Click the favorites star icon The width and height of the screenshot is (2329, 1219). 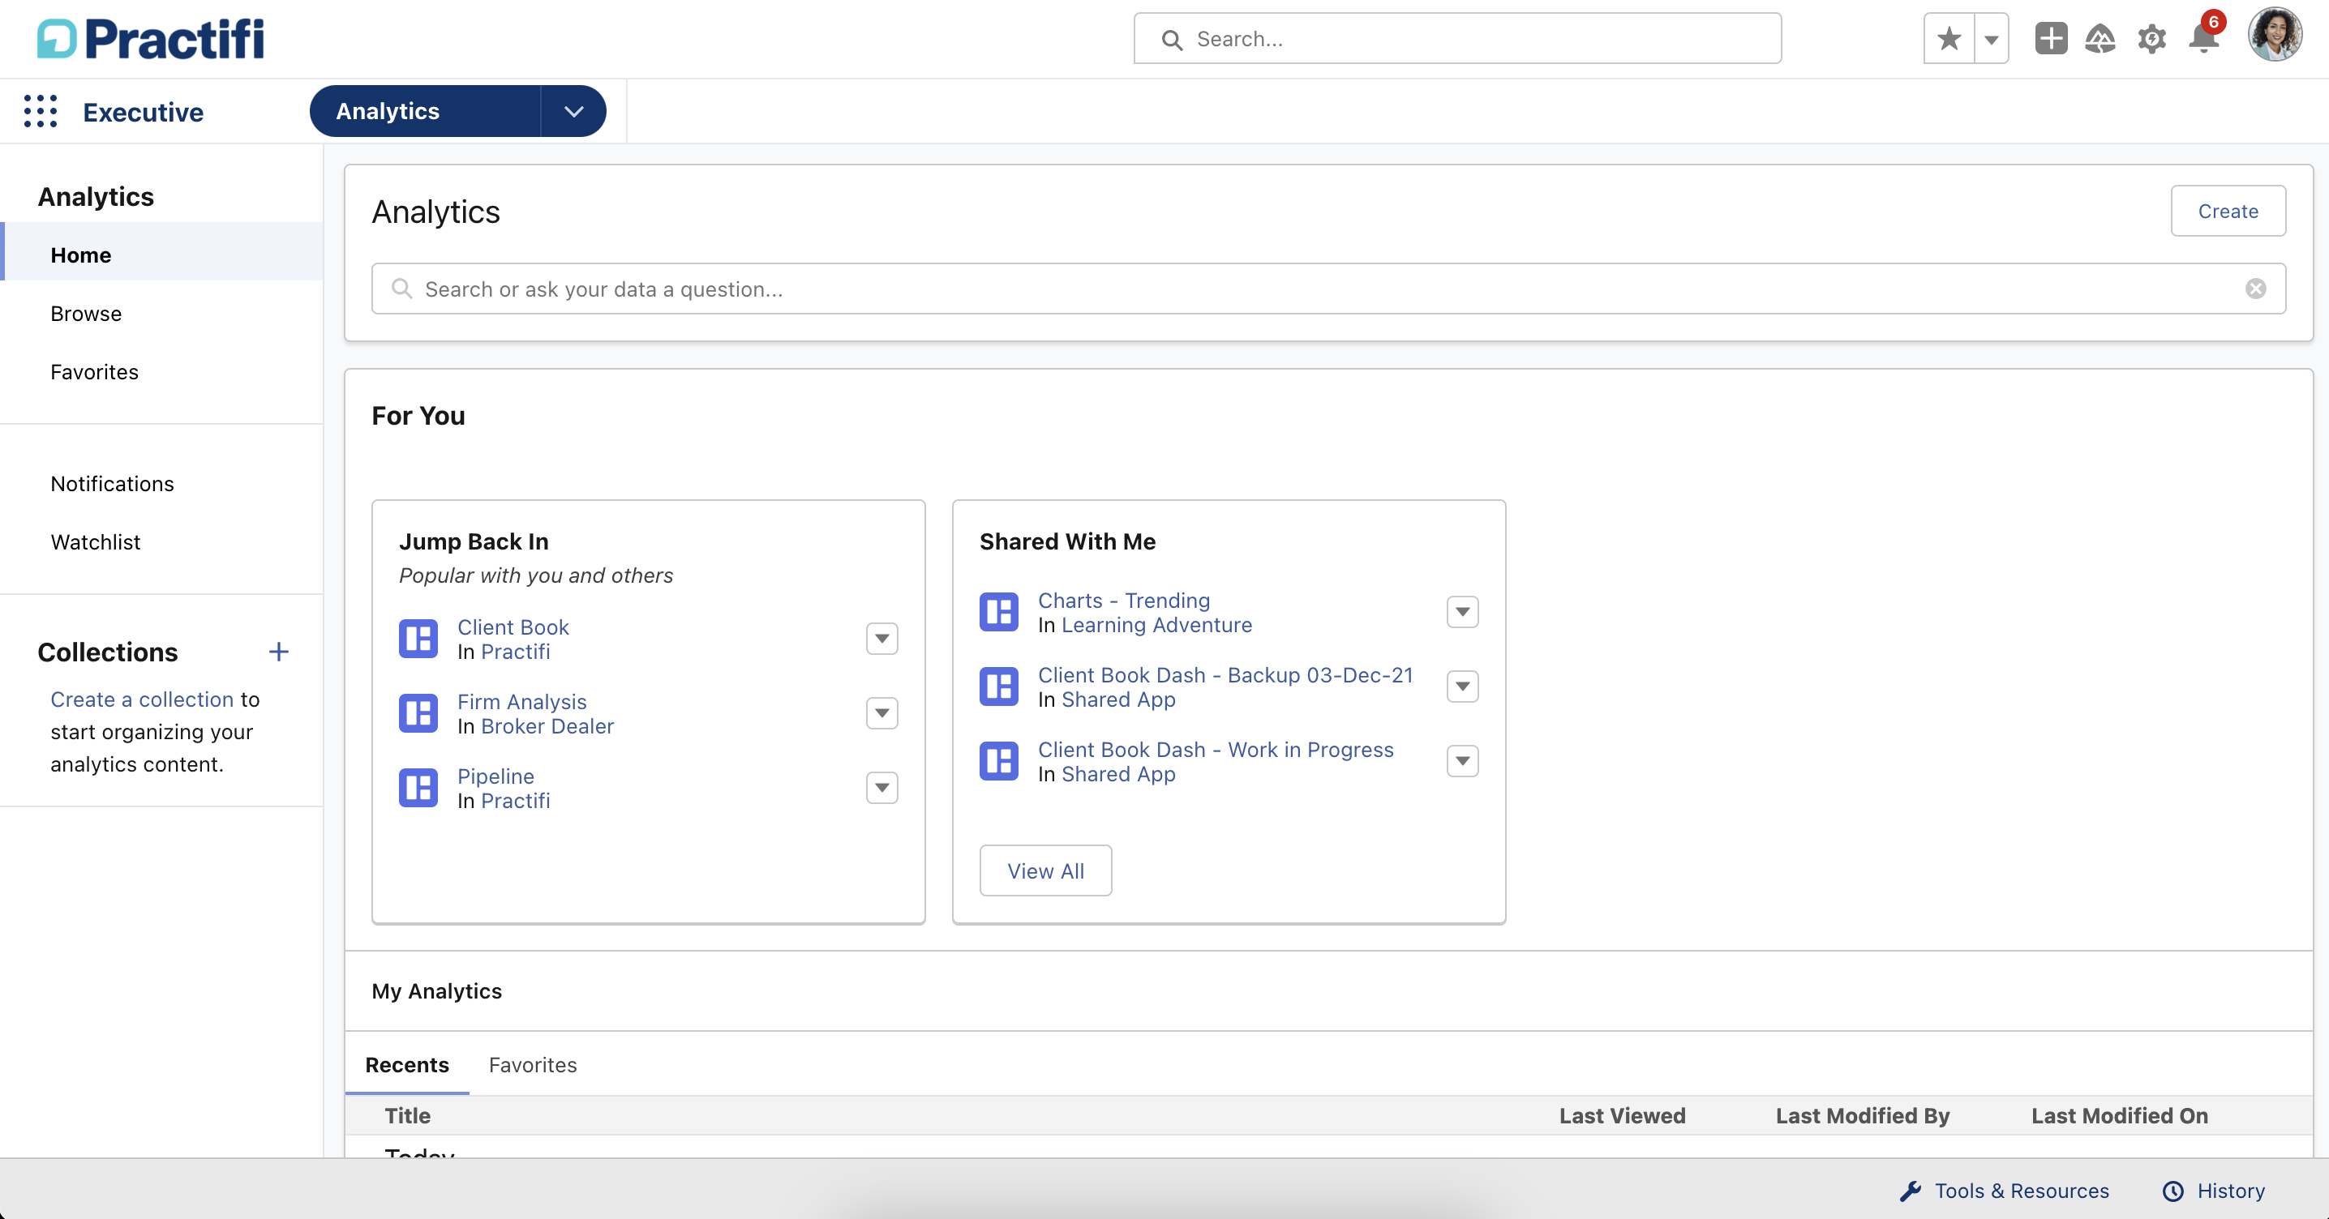coord(1949,39)
